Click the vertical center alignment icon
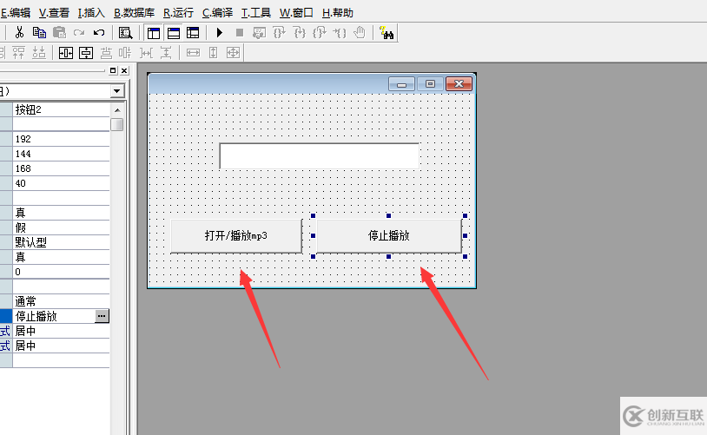 [x=125, y=53]
